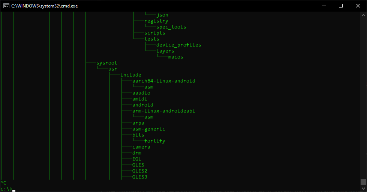This screenshot has width=367, height=192.
Task: Click the macos entry under layers
Action: point(175,57)
